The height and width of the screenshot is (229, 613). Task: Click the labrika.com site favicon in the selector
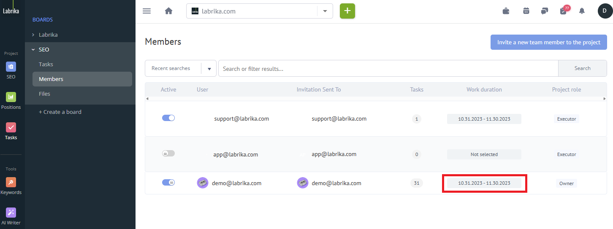[195, 11]
